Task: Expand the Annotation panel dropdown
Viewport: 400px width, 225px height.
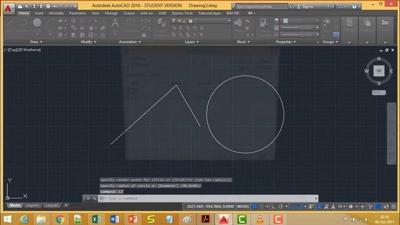Action: pos(130,42)
